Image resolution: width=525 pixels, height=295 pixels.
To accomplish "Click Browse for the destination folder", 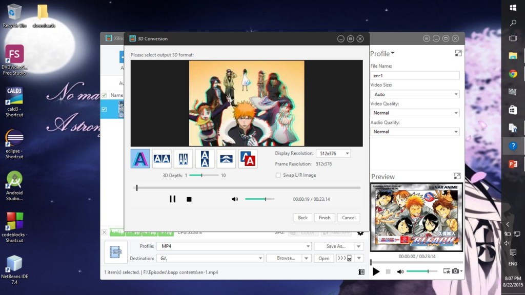I will click(x=286, y=259).
